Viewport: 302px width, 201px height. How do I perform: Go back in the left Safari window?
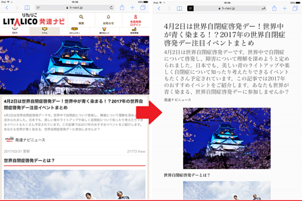[x=7, y=8]
